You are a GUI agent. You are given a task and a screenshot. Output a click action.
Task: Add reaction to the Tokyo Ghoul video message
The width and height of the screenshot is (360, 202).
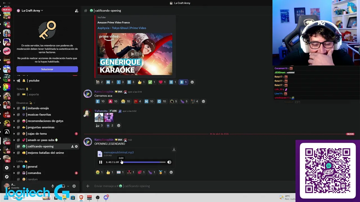[x=192, y=82]
